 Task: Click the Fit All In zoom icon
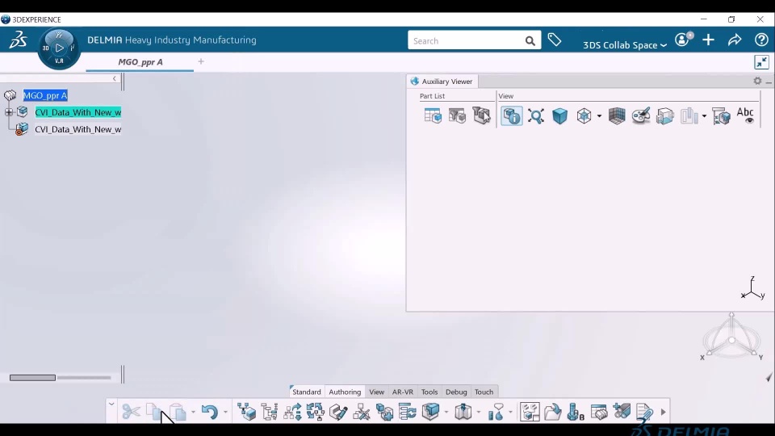536,115
